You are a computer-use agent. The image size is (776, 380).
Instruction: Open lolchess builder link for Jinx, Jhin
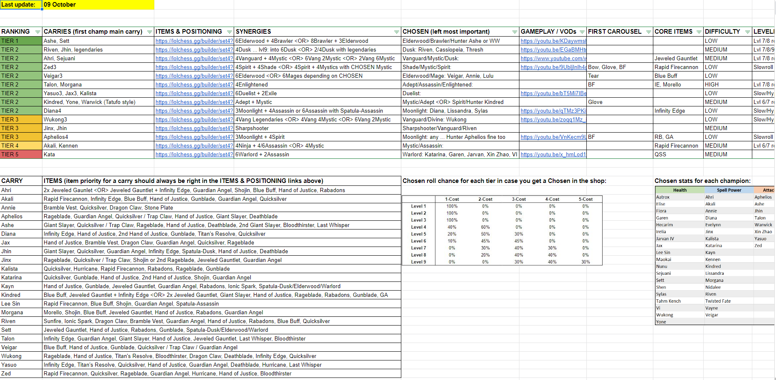pyautogui.click(x=194, y=128)
